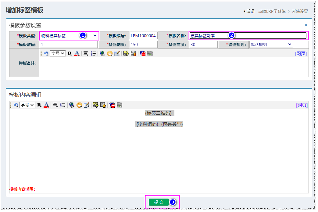Switch 模板内容编辑 editor to [网页] mode
The width and height of the screenshot is (318, 212).
[x=302, y=105]
